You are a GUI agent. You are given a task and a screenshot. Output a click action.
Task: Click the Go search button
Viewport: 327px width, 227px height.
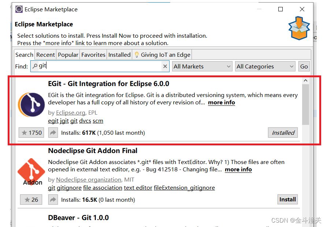(304, 66)
